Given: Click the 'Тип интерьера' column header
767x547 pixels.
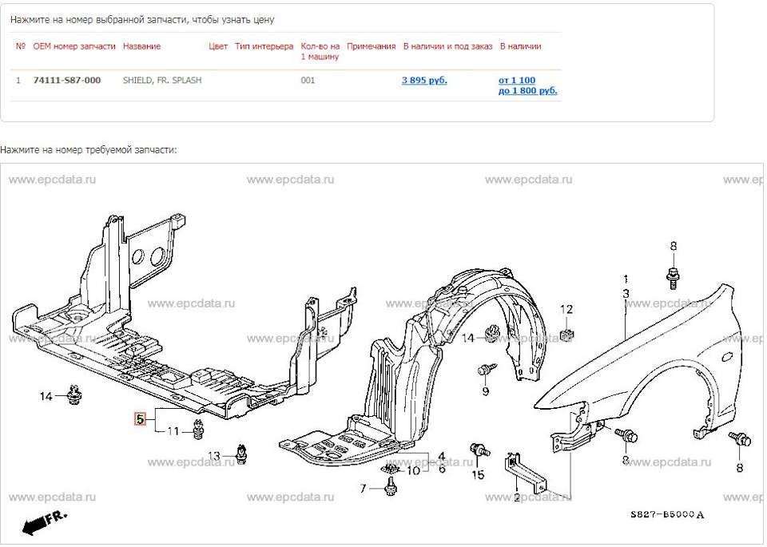Looking at the screenshot, I should pyautogui.click(x=264, y=46).
